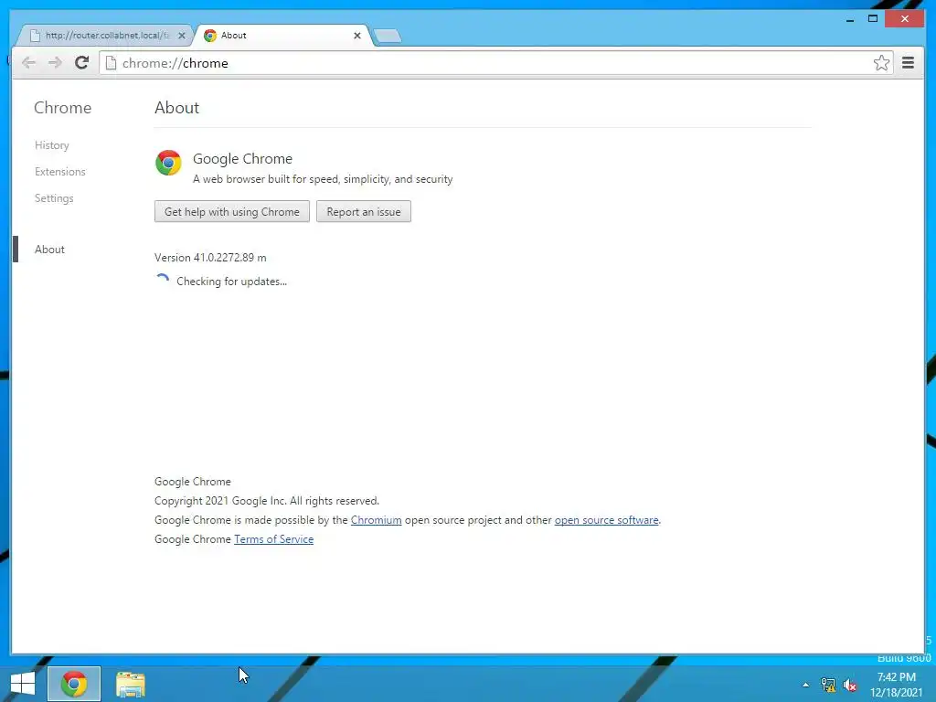Reload the current page
Screen dimensions: 936x702
(x=81, y=63)
